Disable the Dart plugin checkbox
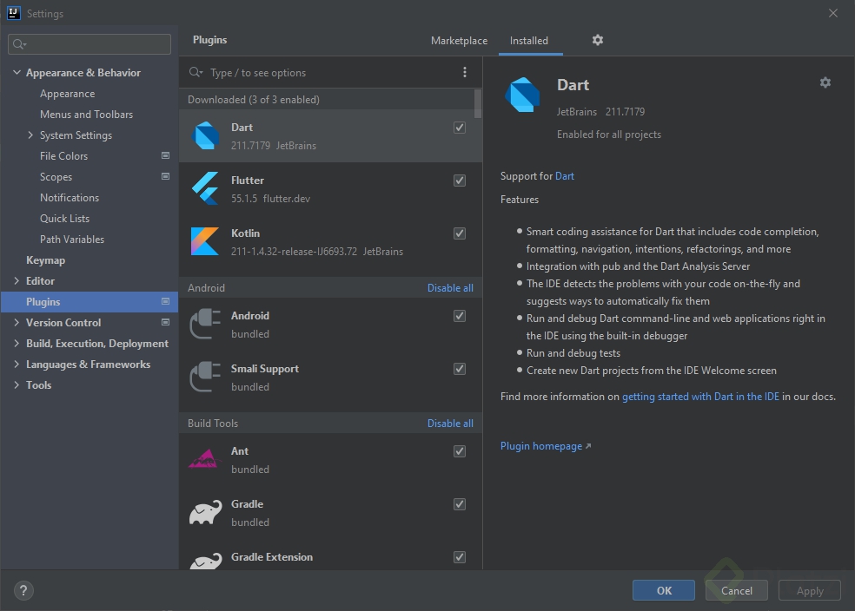 460,128
